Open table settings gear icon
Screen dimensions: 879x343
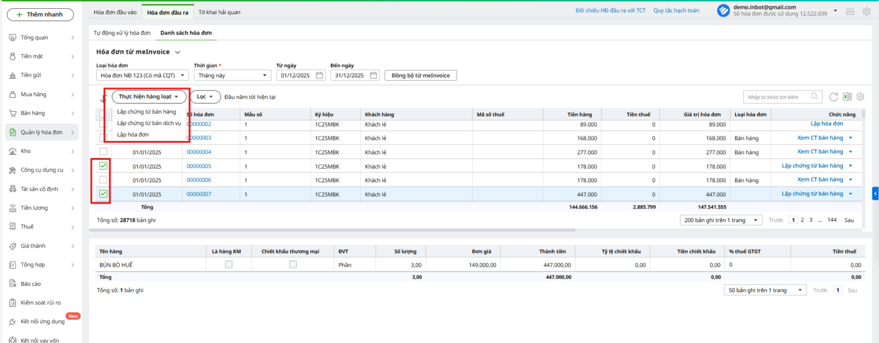[x=860, y=97]
